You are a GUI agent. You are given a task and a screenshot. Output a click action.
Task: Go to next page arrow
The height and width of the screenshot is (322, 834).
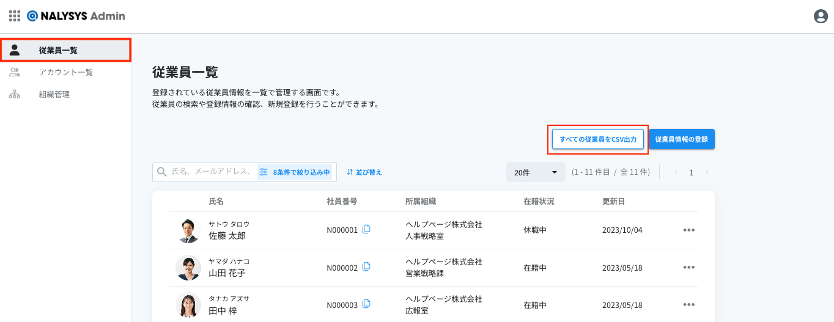pyautogui.click(x=707, y=172)
